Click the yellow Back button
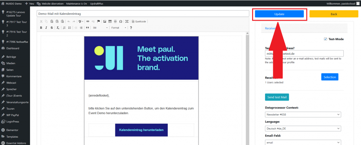Screen dimensions: 361x145 [x=334, y=14]
